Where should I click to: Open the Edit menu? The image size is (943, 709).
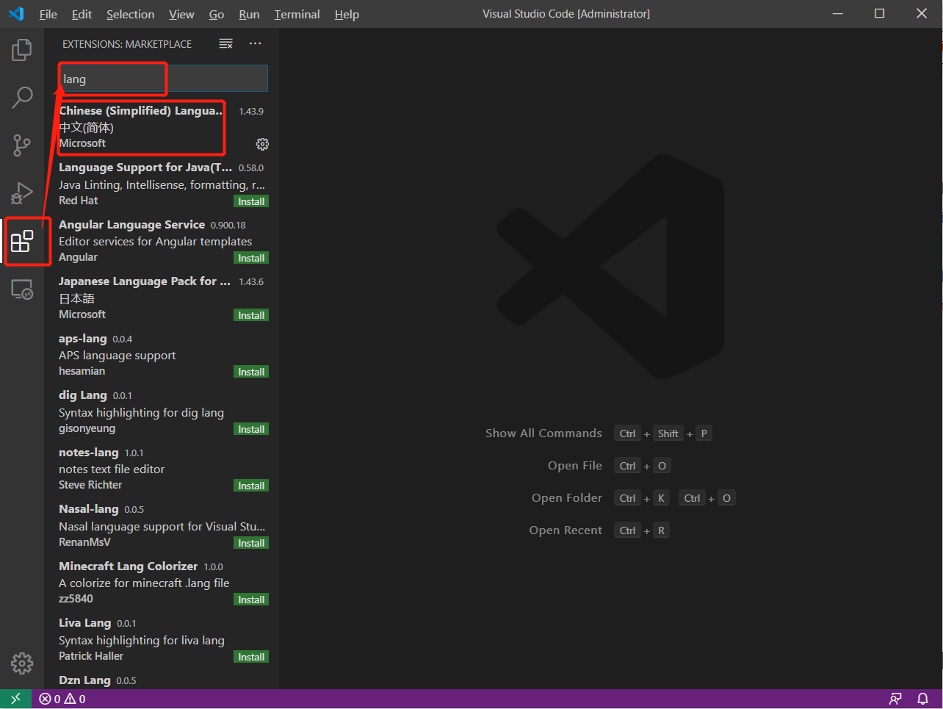[x=82, y=14]
